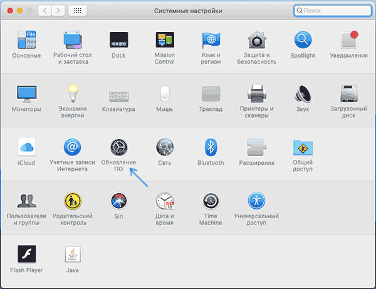Open Spotlight preferences

click(303, 41)
